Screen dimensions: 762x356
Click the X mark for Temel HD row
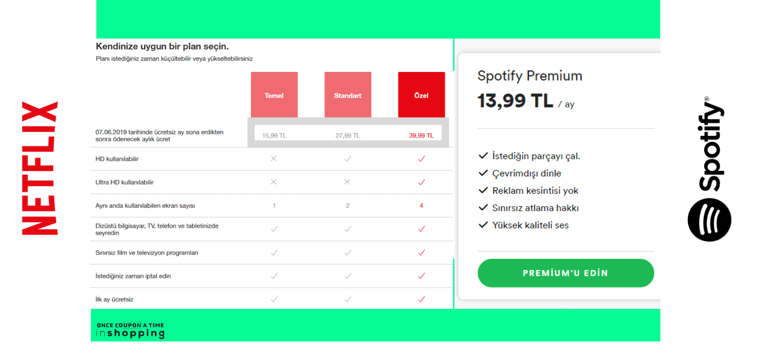(274, 159)
